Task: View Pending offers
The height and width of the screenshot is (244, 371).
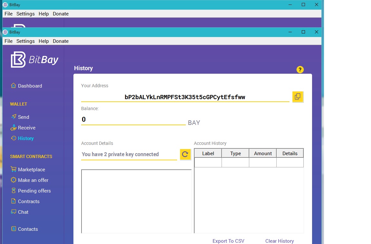Action: pos(31,191)
